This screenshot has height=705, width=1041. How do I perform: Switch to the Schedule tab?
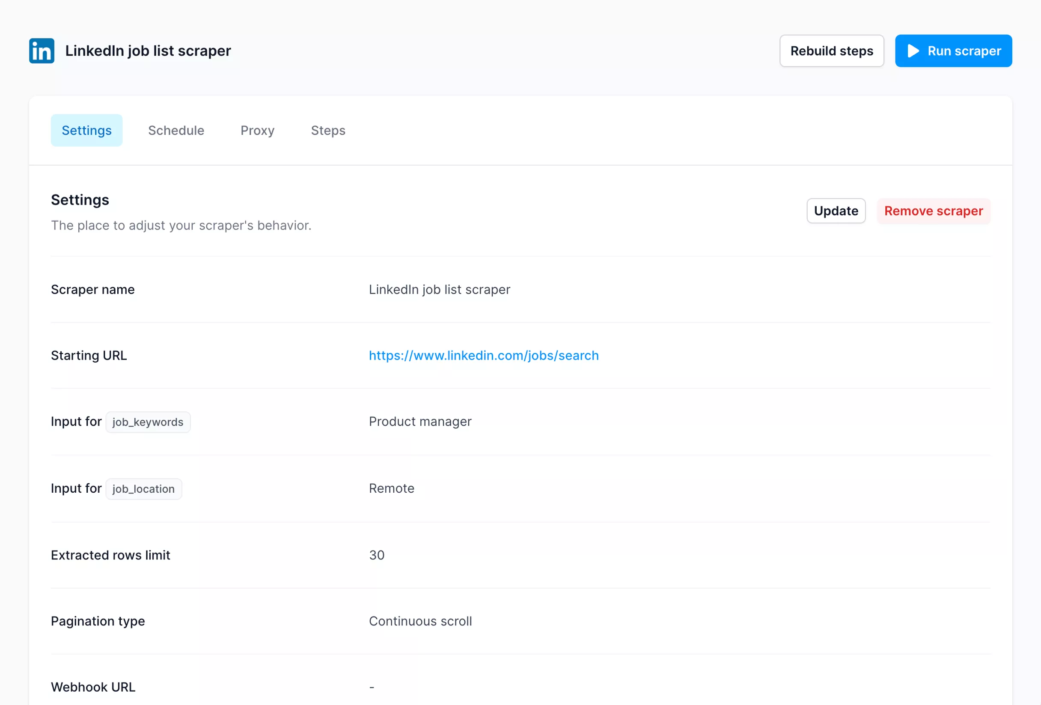click(176, 130)
